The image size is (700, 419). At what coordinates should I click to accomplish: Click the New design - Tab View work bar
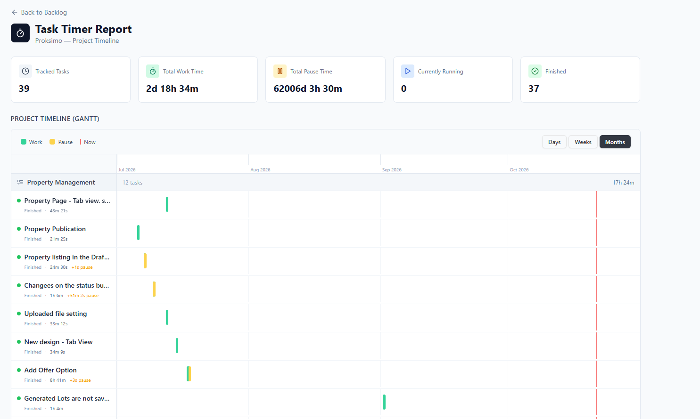click(177, 346)
